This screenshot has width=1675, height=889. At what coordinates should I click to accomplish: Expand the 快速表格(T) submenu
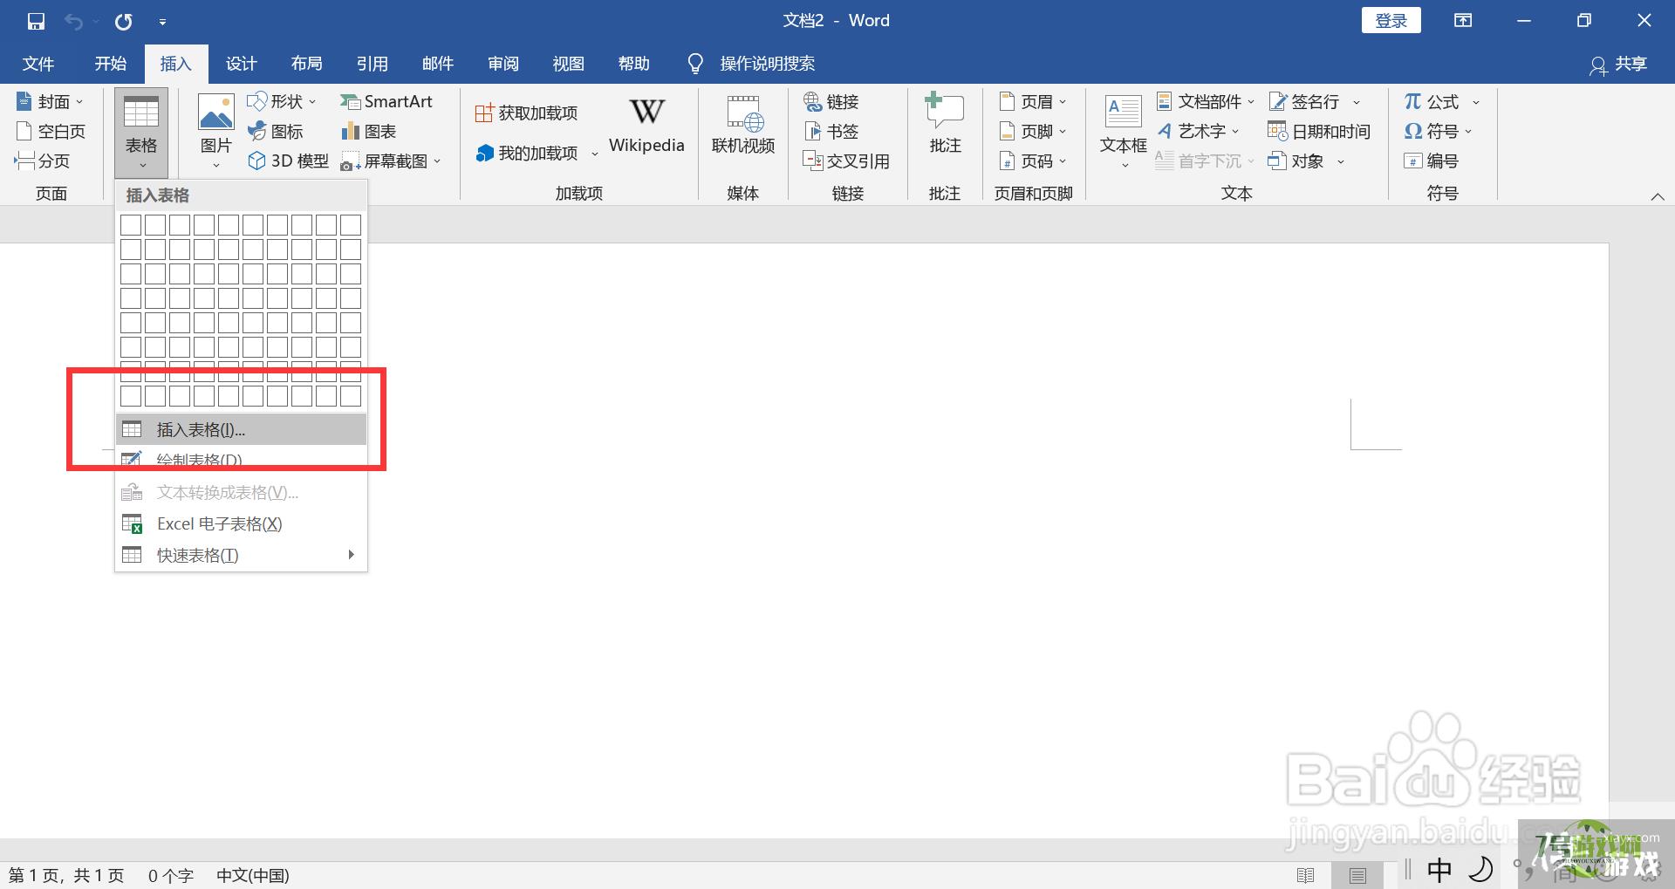tap(241, 555)
